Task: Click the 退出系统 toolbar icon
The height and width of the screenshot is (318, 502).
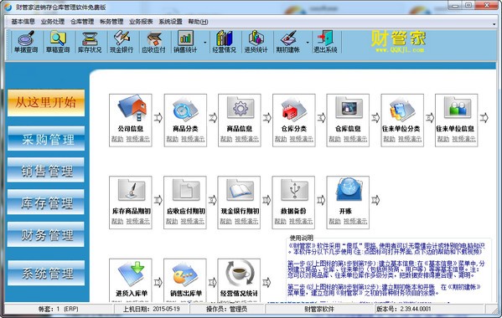Action: 325,42
